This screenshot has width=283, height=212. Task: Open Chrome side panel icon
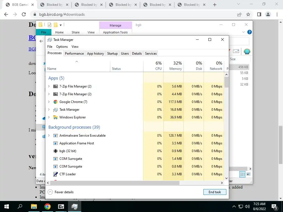click(259, 14)
